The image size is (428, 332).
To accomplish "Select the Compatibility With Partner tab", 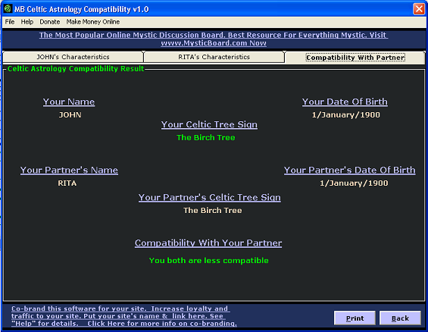I will click(355, 58).
